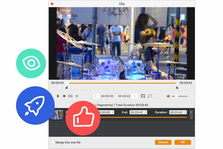Mute audio via the speaker icon
This screenshot has height=149, width=223.
pos(169,96)
